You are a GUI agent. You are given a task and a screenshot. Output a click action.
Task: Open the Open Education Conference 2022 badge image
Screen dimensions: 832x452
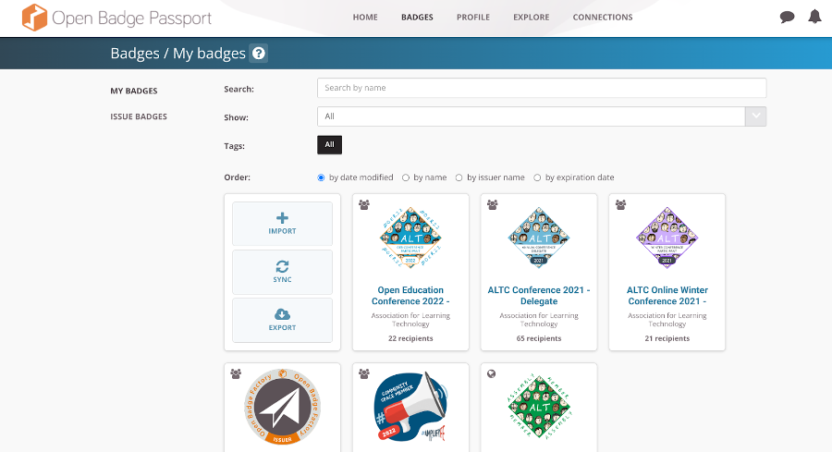410,238
